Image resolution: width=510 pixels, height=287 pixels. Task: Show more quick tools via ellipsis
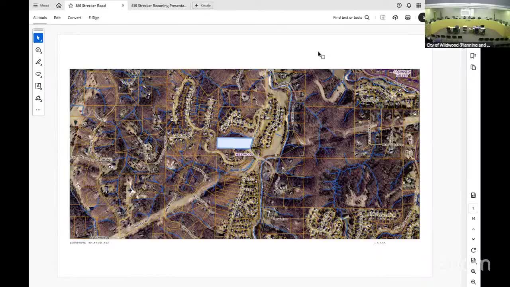click(x=38, y=110)
